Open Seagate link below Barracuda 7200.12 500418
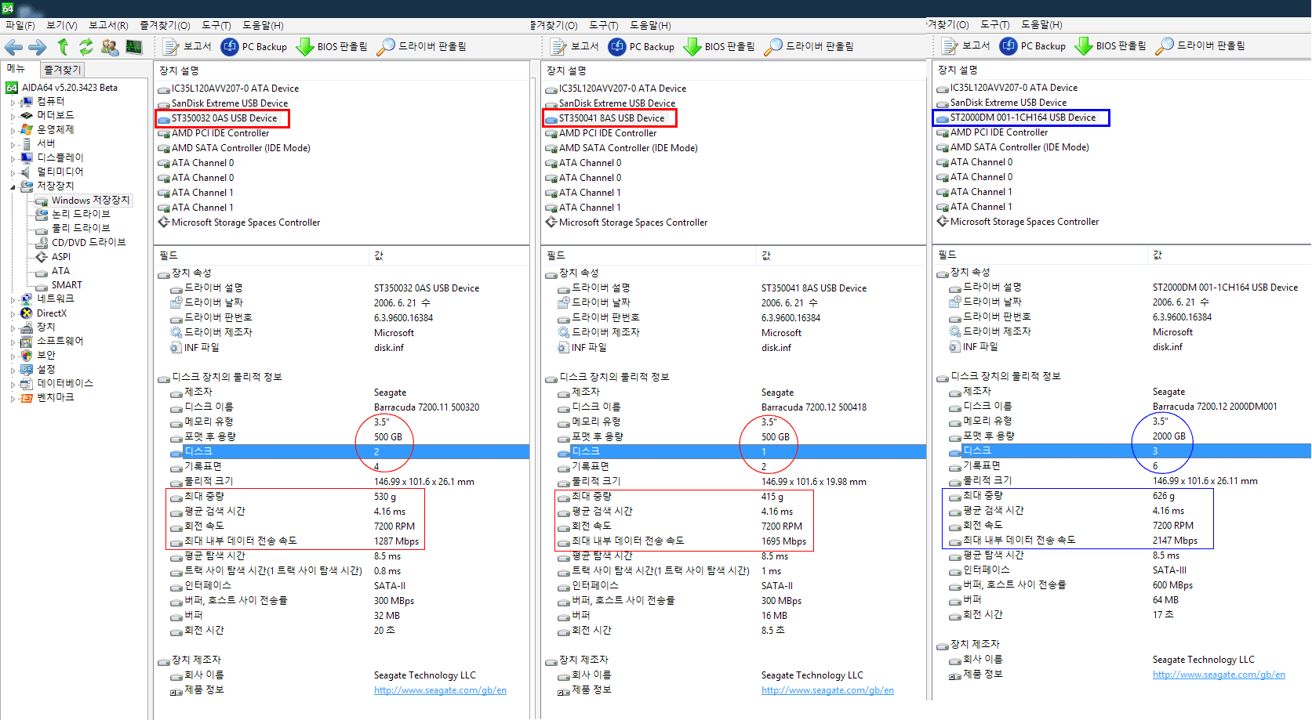Screen dimensions: 1312x720 coord(827,690)
